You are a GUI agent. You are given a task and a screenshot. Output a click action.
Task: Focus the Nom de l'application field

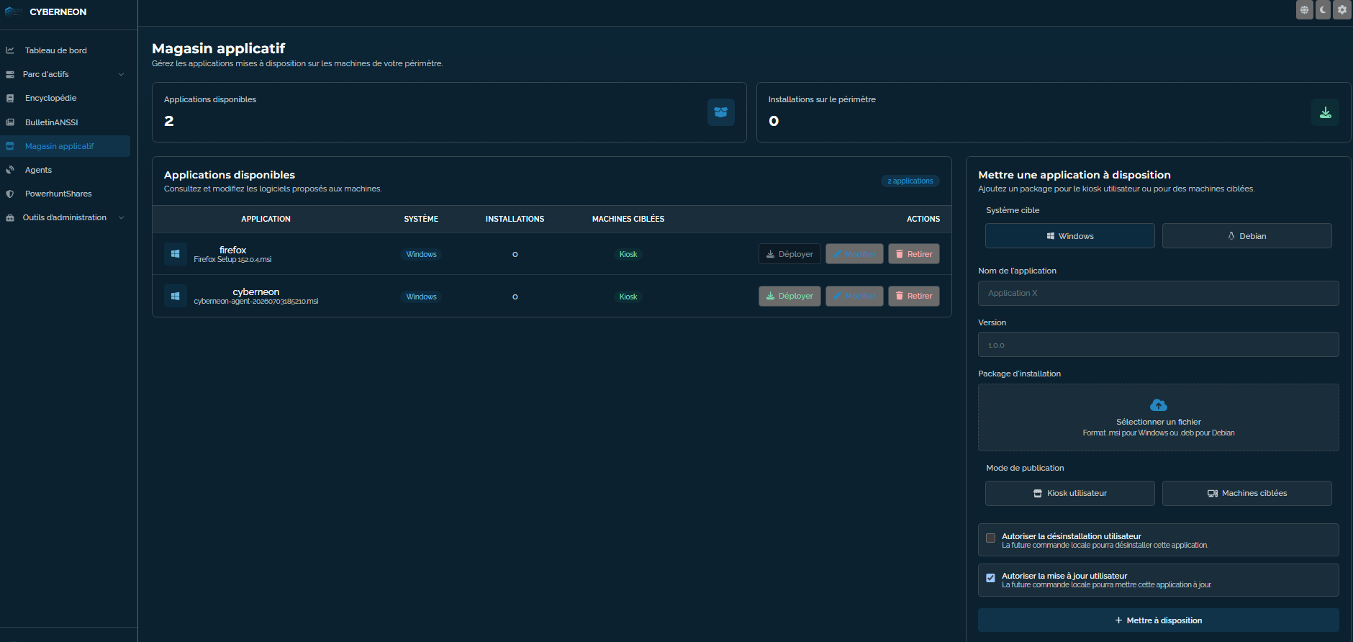(x=1158, y=293)
